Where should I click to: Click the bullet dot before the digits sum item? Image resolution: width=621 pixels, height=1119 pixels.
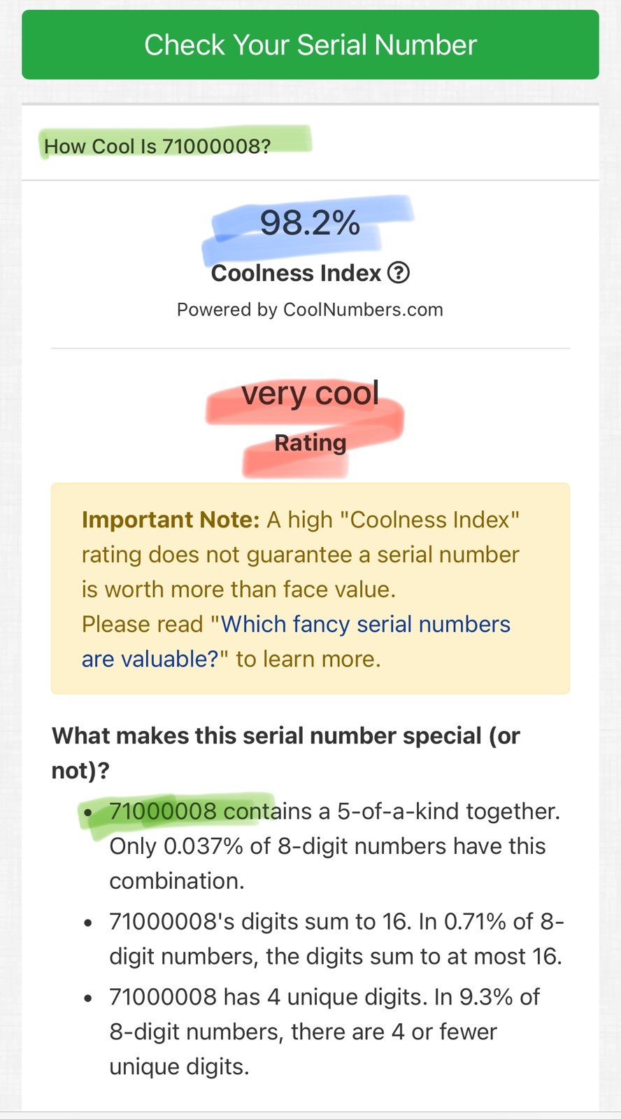(x=88, y=923)
